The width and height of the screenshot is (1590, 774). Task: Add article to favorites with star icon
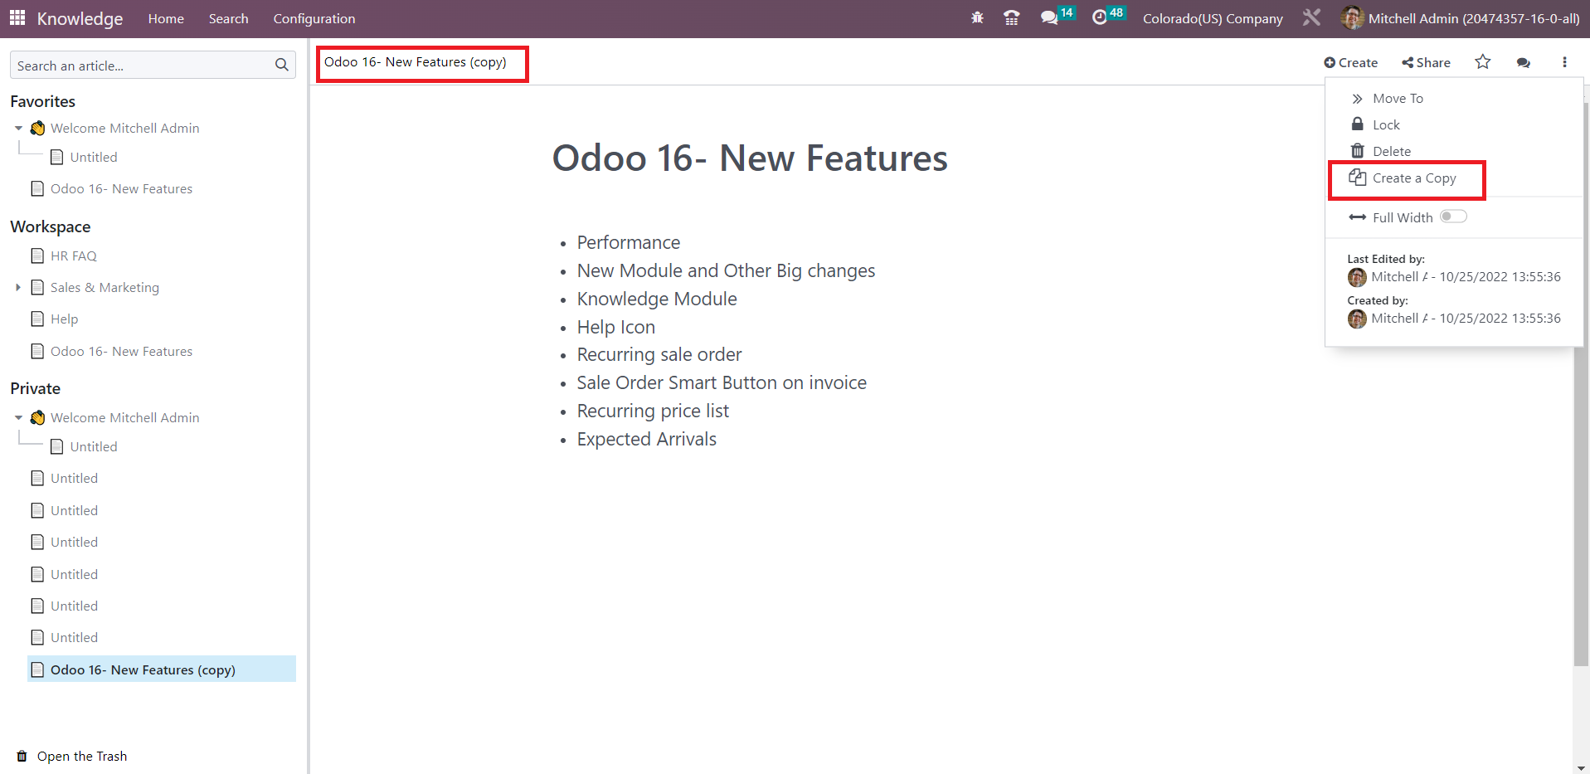[x=1483, y=62]
